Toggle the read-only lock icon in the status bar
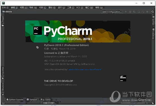 pos(153,103)
